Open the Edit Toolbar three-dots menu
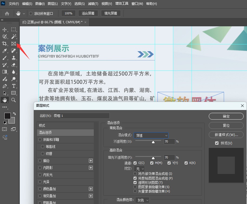 (5, 107)
